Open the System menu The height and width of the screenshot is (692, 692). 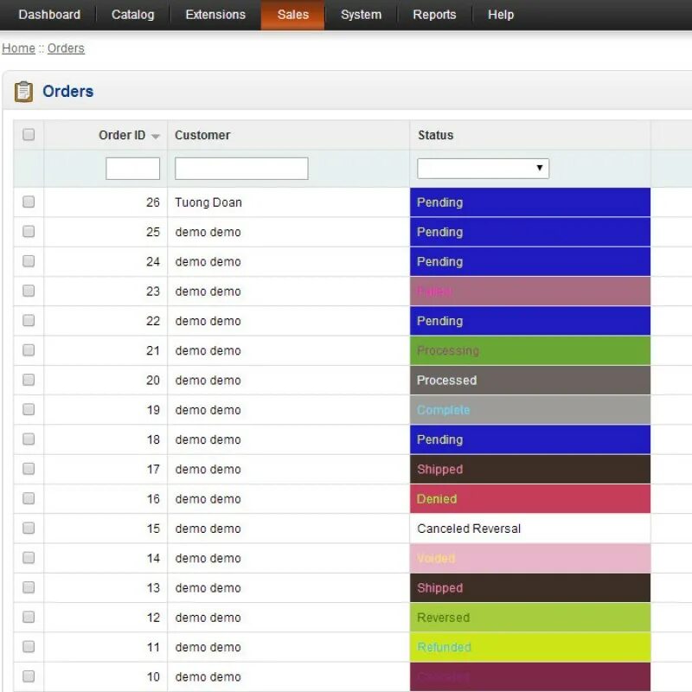pos(361,15)
